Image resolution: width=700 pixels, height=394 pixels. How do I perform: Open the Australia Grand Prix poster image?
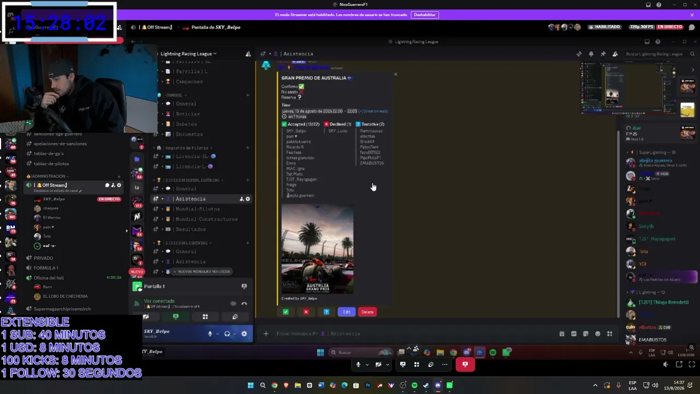click(317, 249)
